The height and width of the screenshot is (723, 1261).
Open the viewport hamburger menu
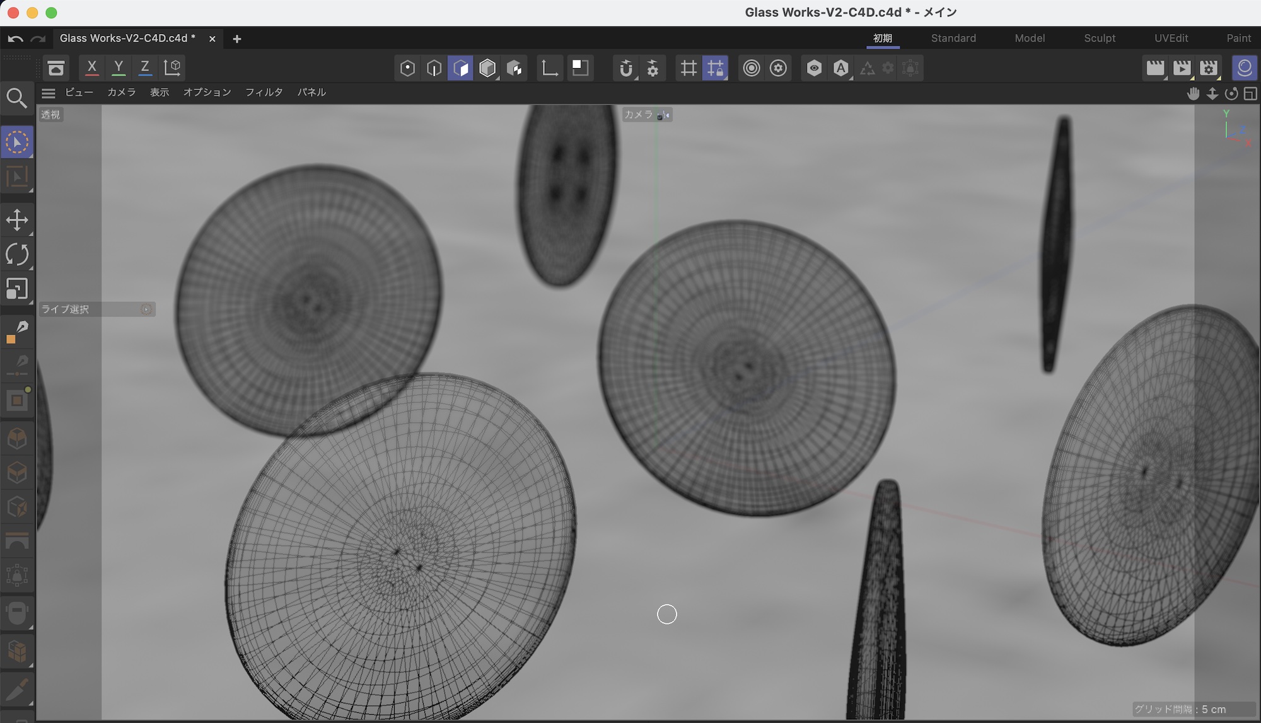(x=49, y=93)
